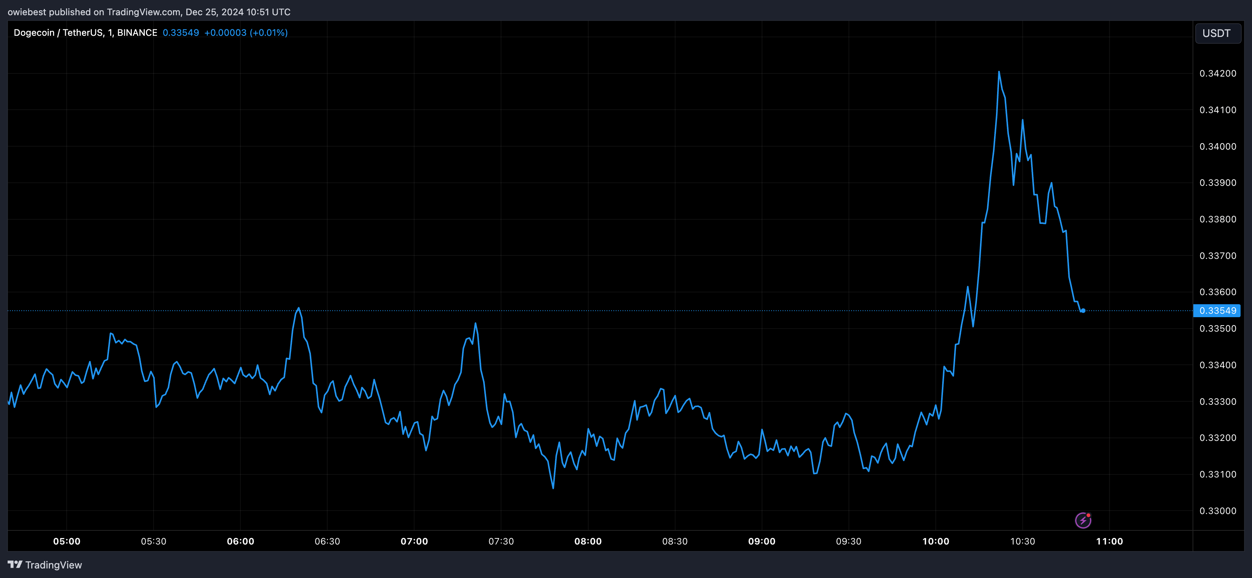Viewport: 1252px width, 578px height.
Task: Click the Dogecoin / TetherUS symbol title
Action: click(x=85, y=32)
